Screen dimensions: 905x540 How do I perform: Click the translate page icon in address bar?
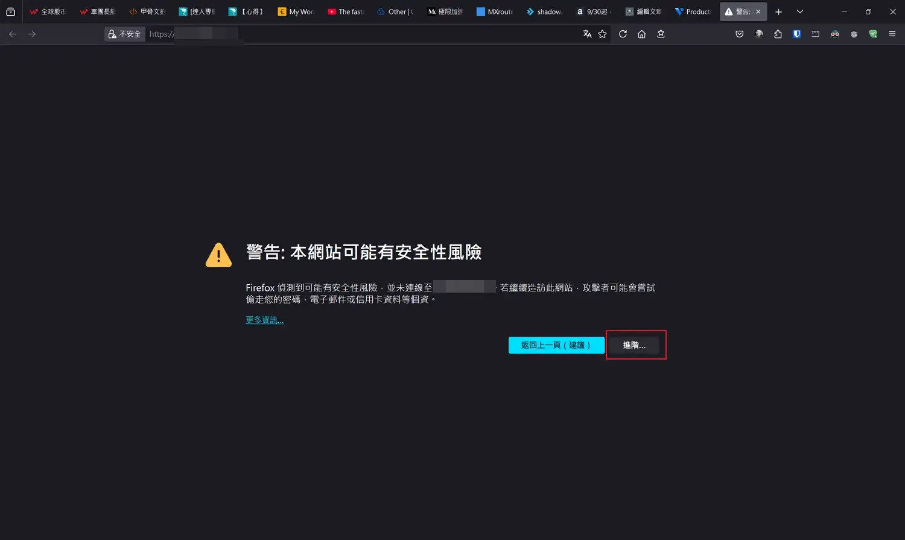587,34
